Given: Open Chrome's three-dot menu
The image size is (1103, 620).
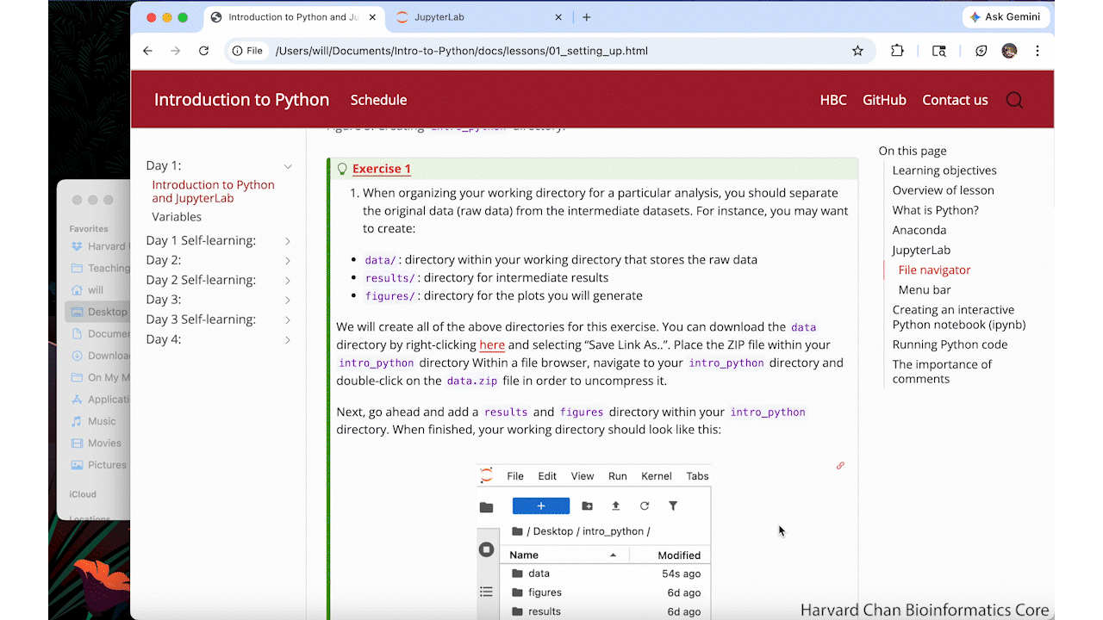Looking at the screenshot, I should click(1038, 51).
